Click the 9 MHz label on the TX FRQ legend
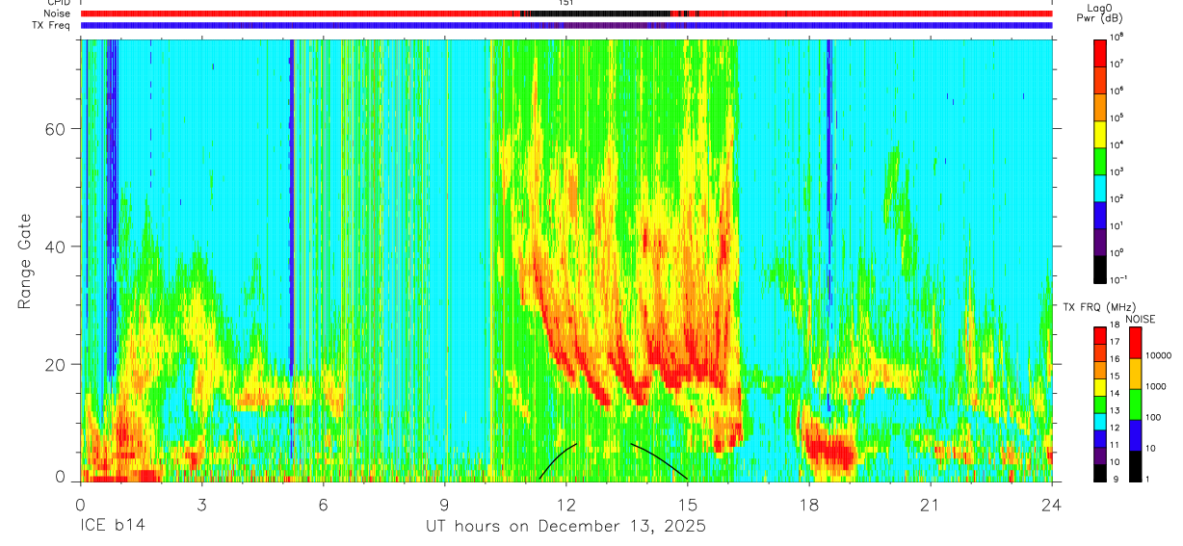Image resolution: width=1183 pixels, height=546 pixels. point(1115,479)
